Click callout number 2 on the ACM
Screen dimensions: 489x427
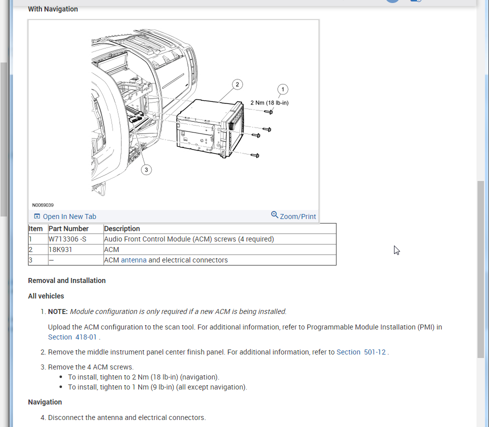click(x=237, y=84)
